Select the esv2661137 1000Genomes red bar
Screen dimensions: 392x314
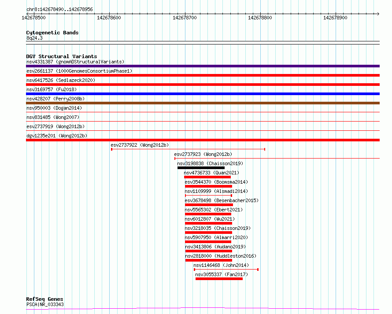coord(203,75)
